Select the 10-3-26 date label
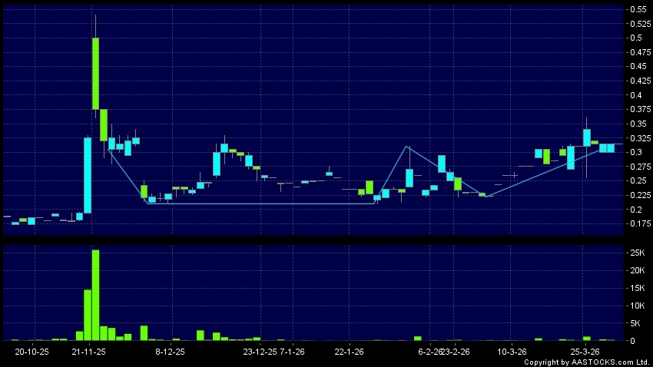653x367 pixels. tap(512, 352)
